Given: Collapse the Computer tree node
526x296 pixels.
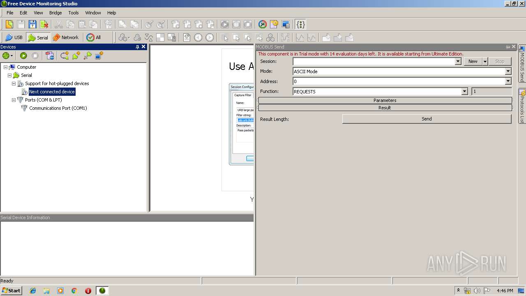Looking at the screenshot, I should pyautogui.click(x=5, y=67).
